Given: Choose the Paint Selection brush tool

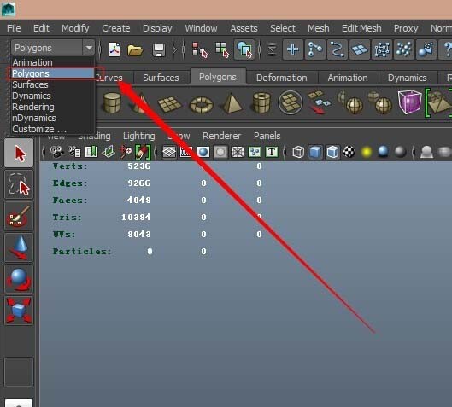Looking at the screenshot, I should [19, 216].
